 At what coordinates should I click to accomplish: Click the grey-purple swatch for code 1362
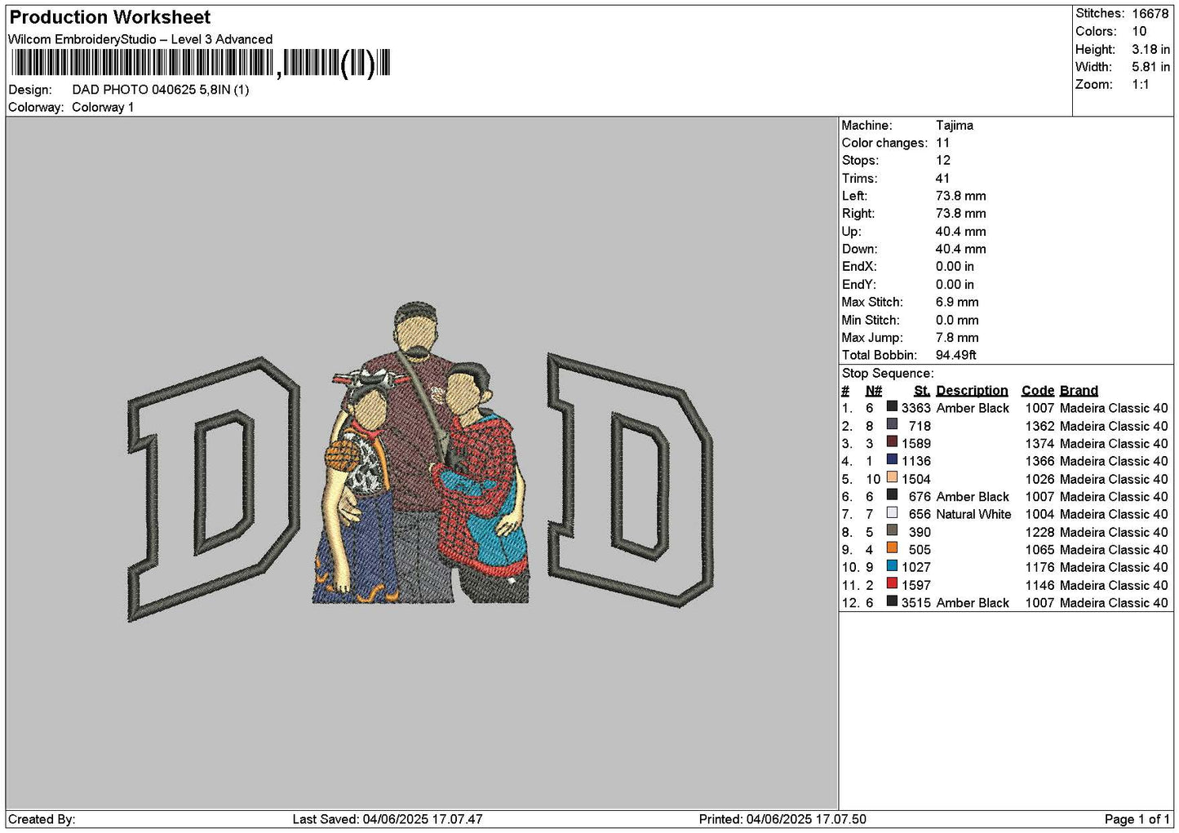point(892,425)
